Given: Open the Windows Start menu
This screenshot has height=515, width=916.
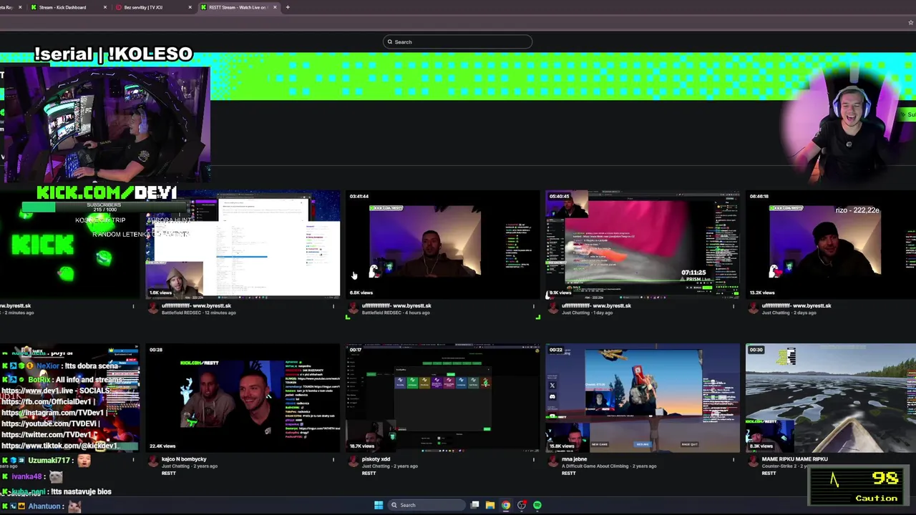Looking at the screenshot, I should [379, 505].
